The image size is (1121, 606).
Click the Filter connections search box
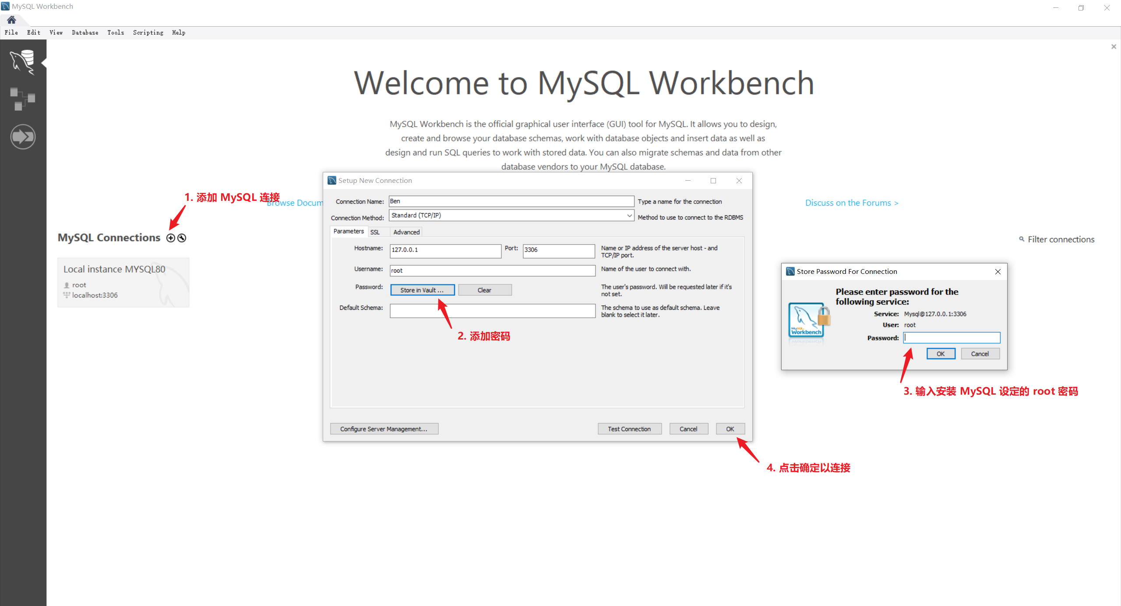tap(1061, 239)
